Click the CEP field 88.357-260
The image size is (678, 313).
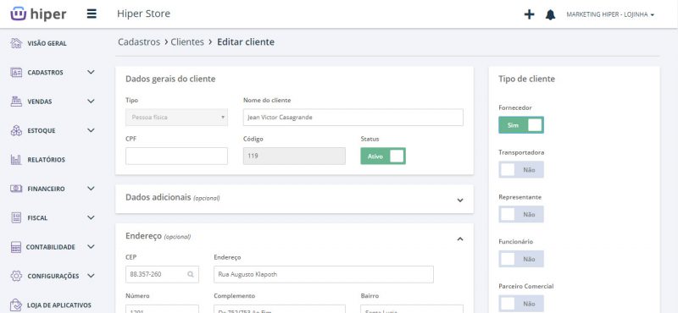click(x=162, y=274)
